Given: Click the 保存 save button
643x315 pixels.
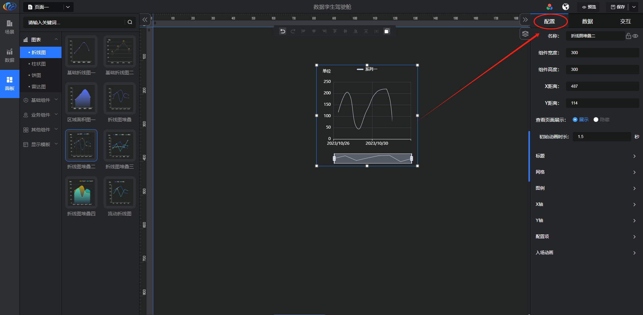Looking at the screenshot, I should [618, 7].
